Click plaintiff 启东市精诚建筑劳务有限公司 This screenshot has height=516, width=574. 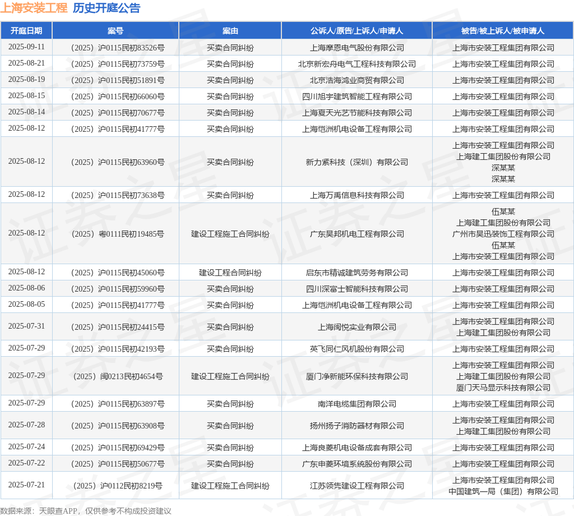tap(357, 273)
